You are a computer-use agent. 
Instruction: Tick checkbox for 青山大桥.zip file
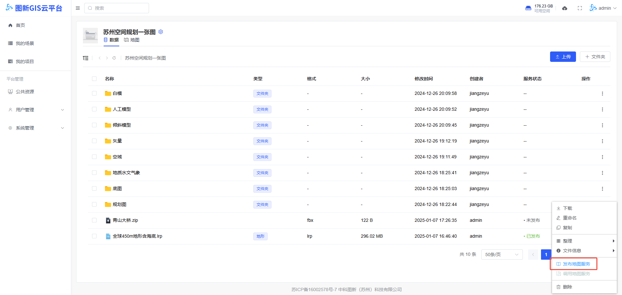tap(94, 220)
